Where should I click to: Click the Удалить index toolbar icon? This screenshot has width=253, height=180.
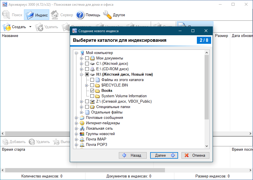tap(39, 27)
